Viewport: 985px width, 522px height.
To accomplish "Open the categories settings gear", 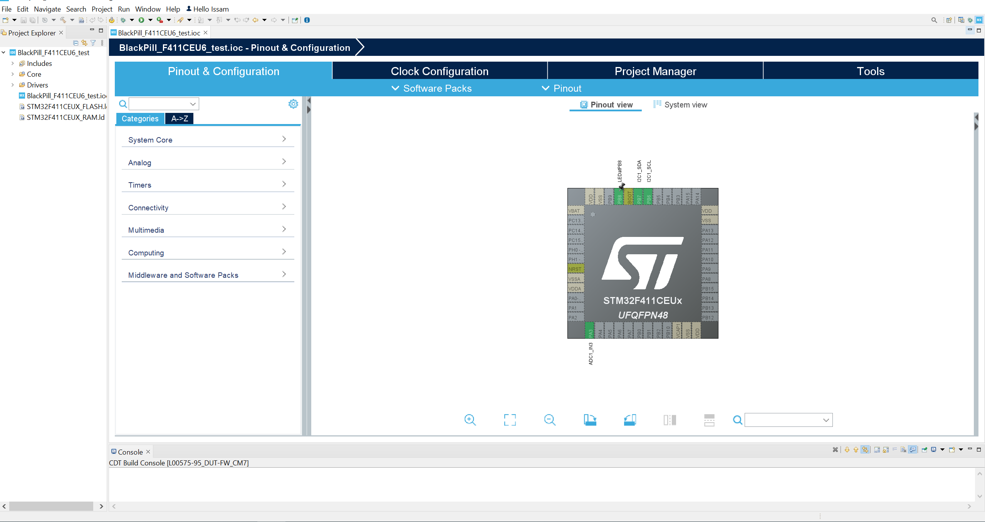I will point(293,104).
